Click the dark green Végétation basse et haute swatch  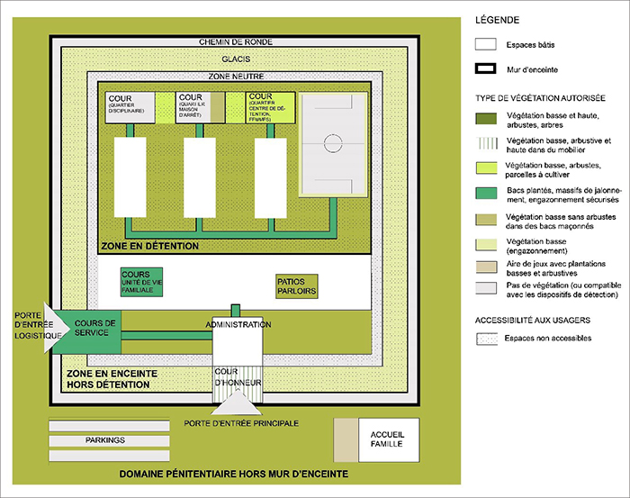tap(487, 119)
